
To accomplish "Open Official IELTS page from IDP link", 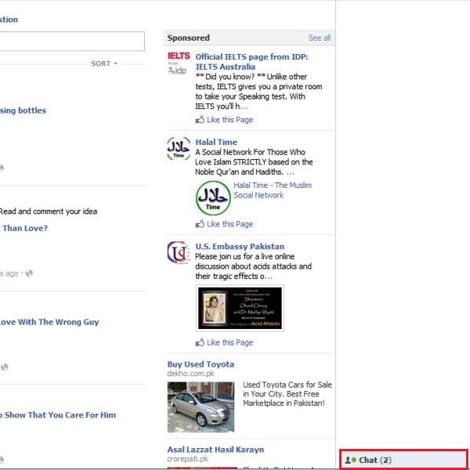I will coord(251,62).
